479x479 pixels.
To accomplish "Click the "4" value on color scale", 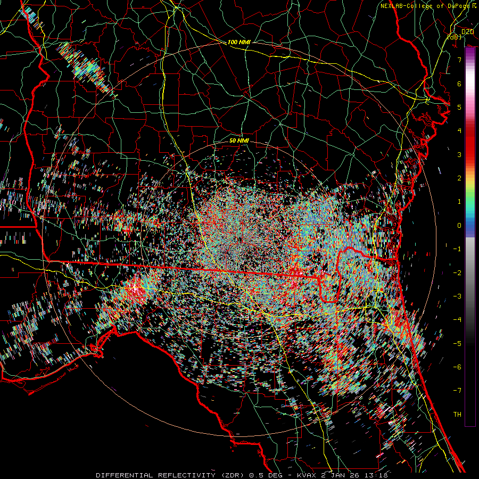I will [x=459, y=131].
